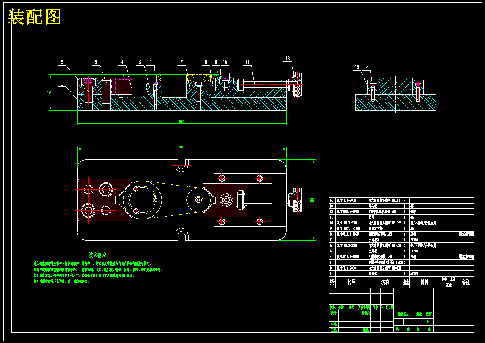Select balloon number 13 on the right-side view
485x343 pixels.
(x=357, y=67)
